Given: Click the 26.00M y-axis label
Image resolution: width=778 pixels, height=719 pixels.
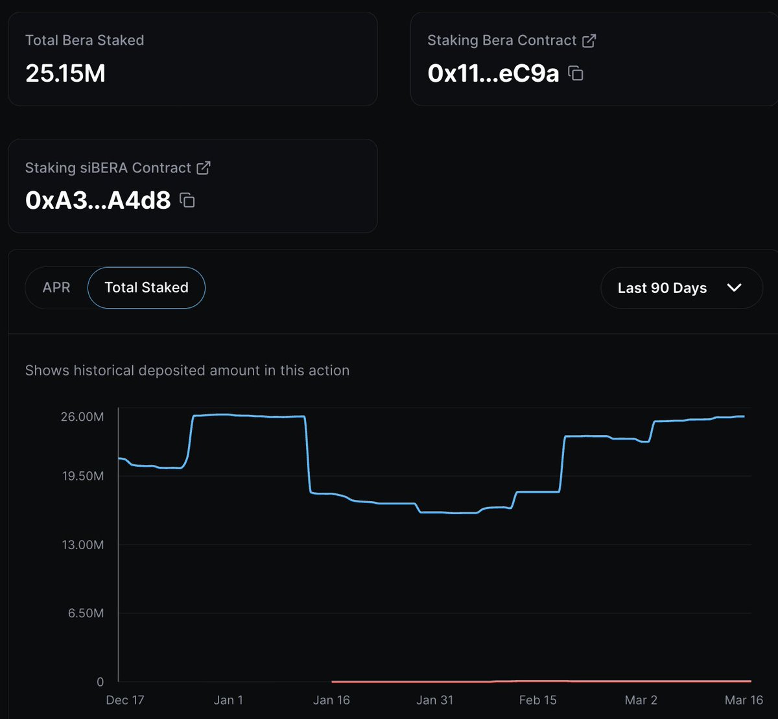Looking at the screenshot, I should (x=82, y=416).
